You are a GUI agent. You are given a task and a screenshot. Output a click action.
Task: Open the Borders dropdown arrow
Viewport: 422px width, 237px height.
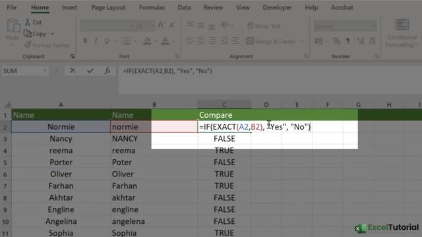pos(135,41)
